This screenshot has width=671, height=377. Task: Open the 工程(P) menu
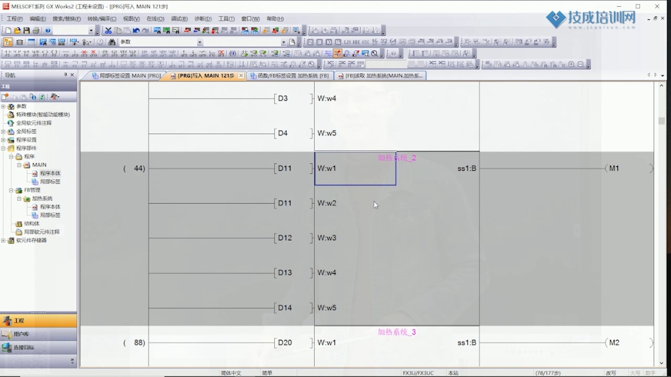point(14,19)
